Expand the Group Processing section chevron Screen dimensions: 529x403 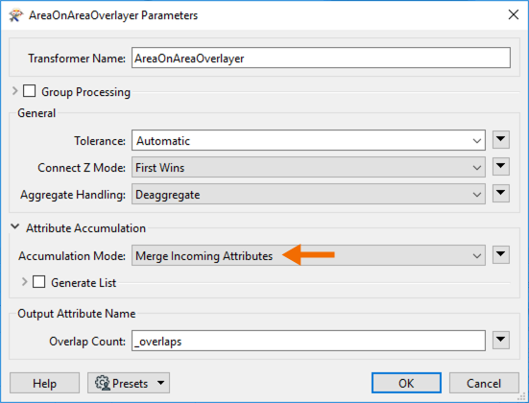click(x=14, y=91)
